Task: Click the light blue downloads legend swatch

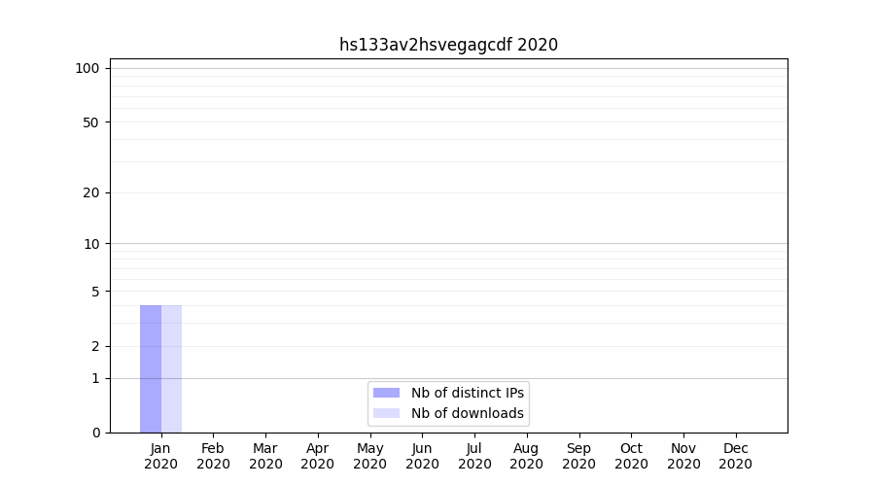Action: (x=386, y=413)
